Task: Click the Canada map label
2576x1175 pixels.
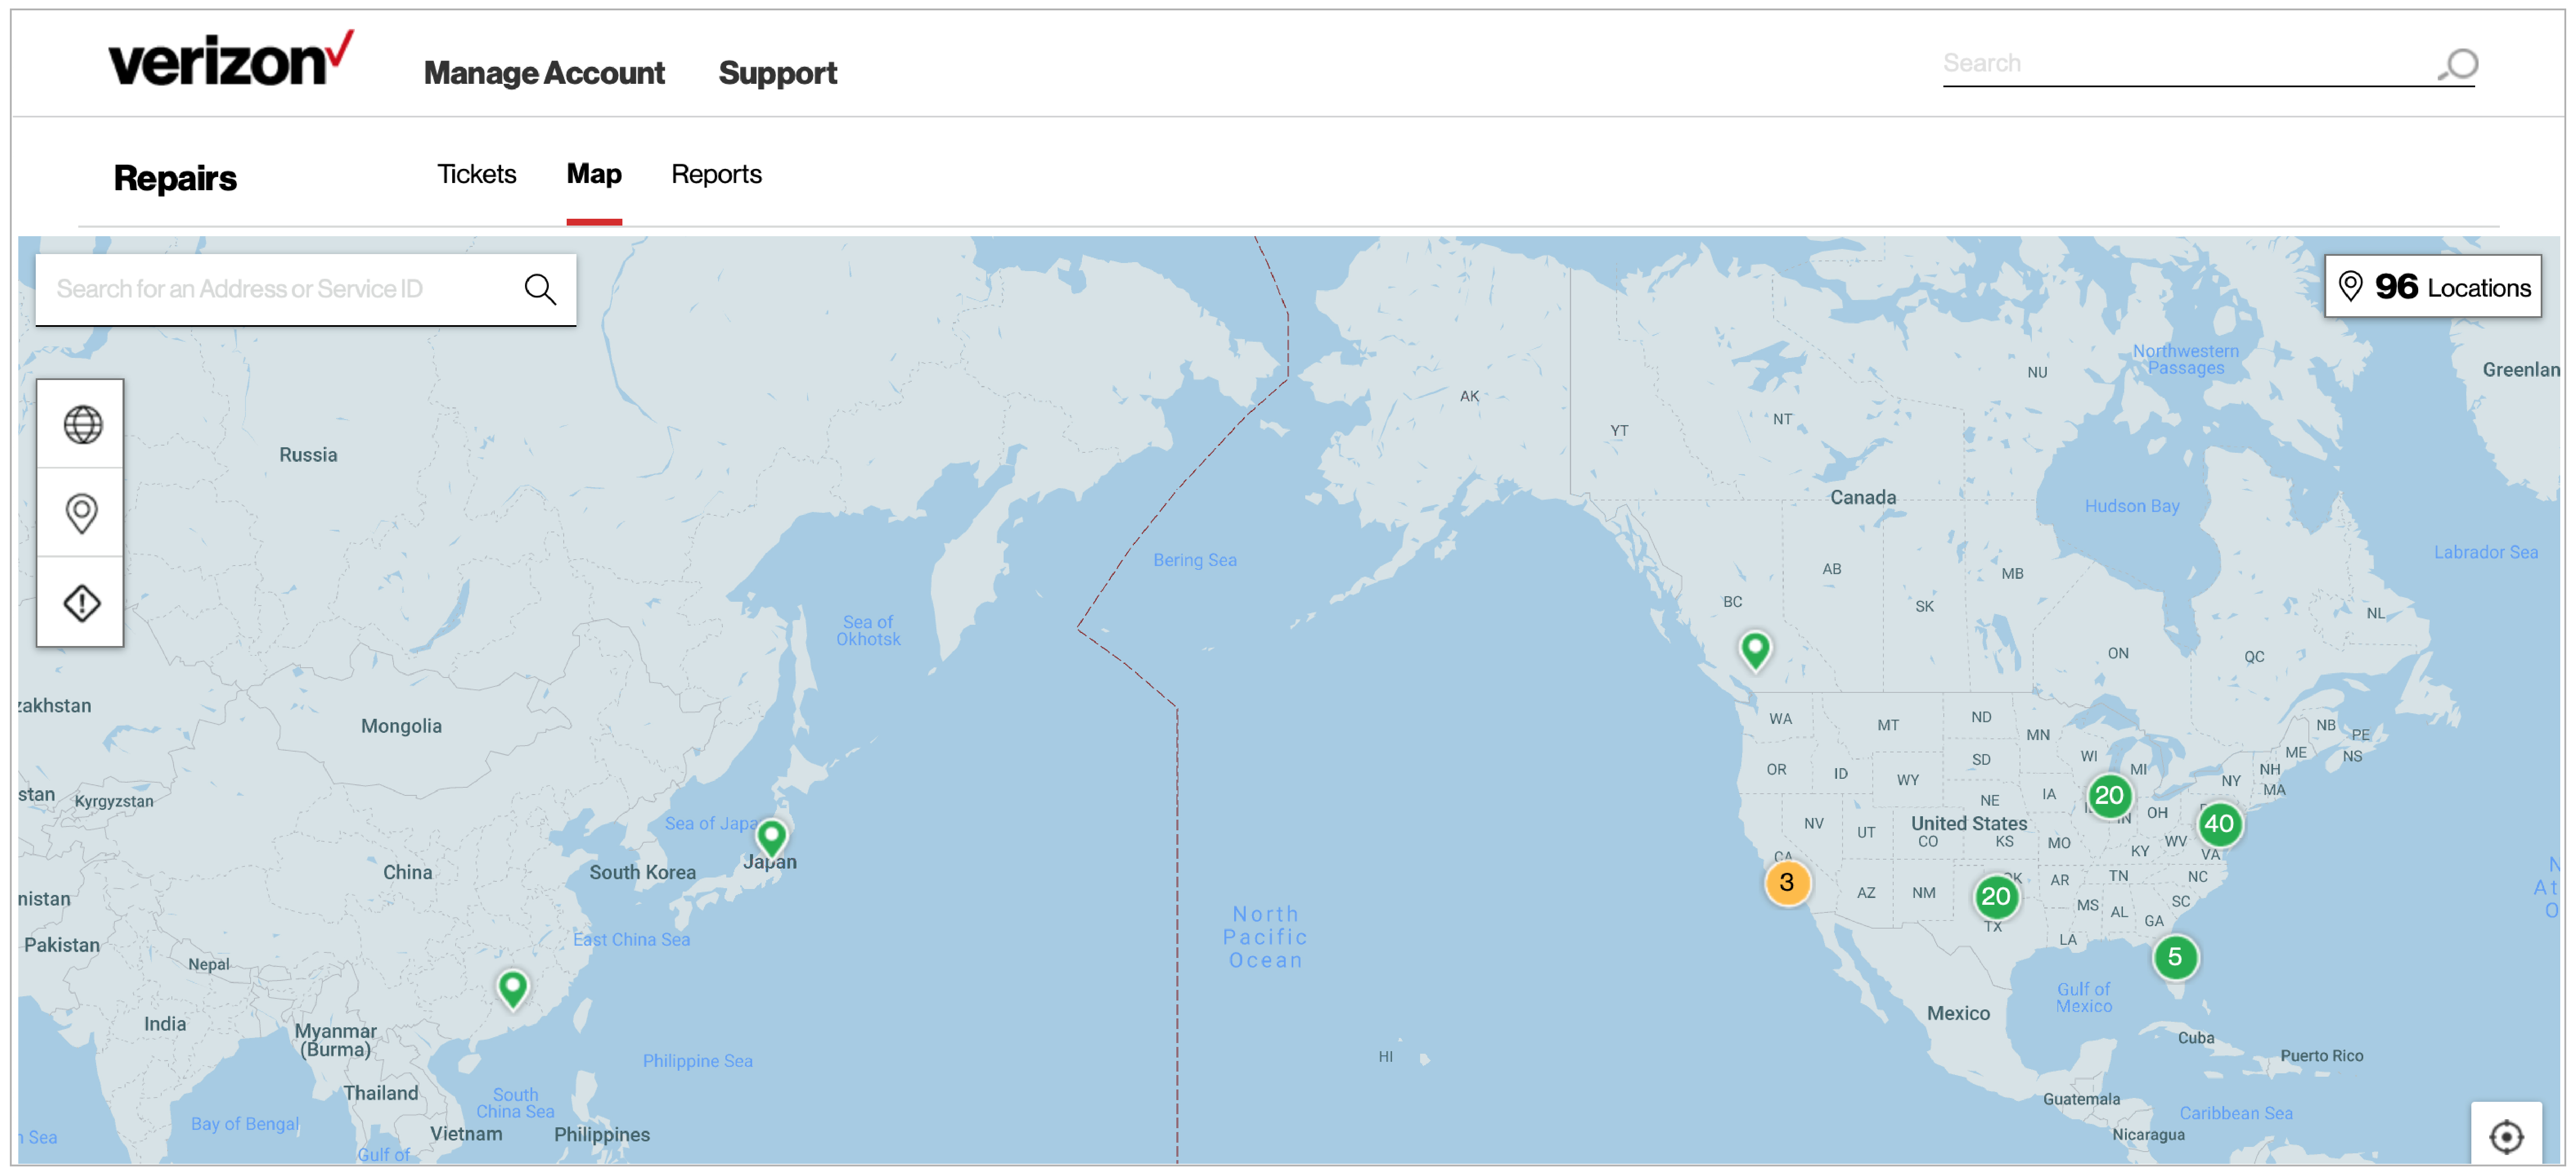Action: tap(1862, 497)
